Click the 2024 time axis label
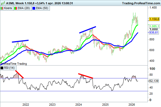161x107 pixels. pyautogui.click(x=79, y=105)
